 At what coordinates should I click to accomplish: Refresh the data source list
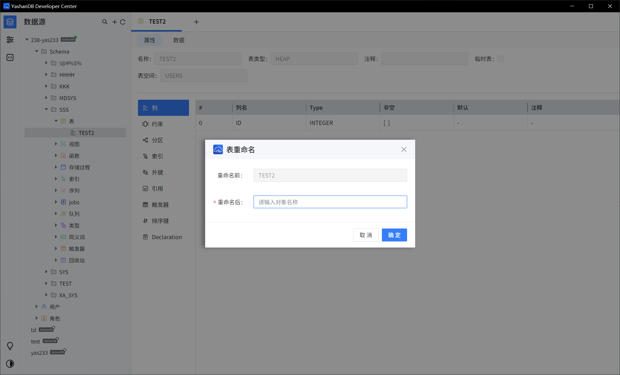point(123,22)
